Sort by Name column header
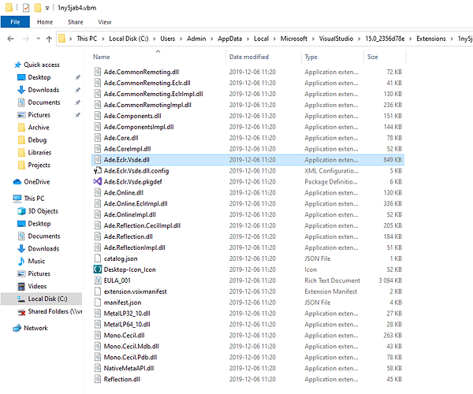This screenshot has width=473, height=394. point(102,57)
